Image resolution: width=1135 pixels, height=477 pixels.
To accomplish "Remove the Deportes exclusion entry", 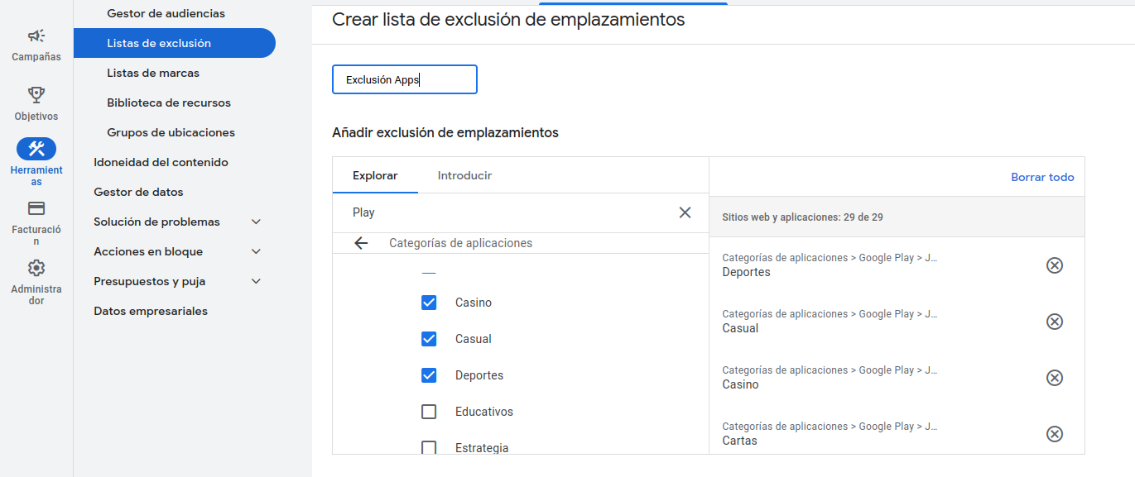I will click(1055, 265).
